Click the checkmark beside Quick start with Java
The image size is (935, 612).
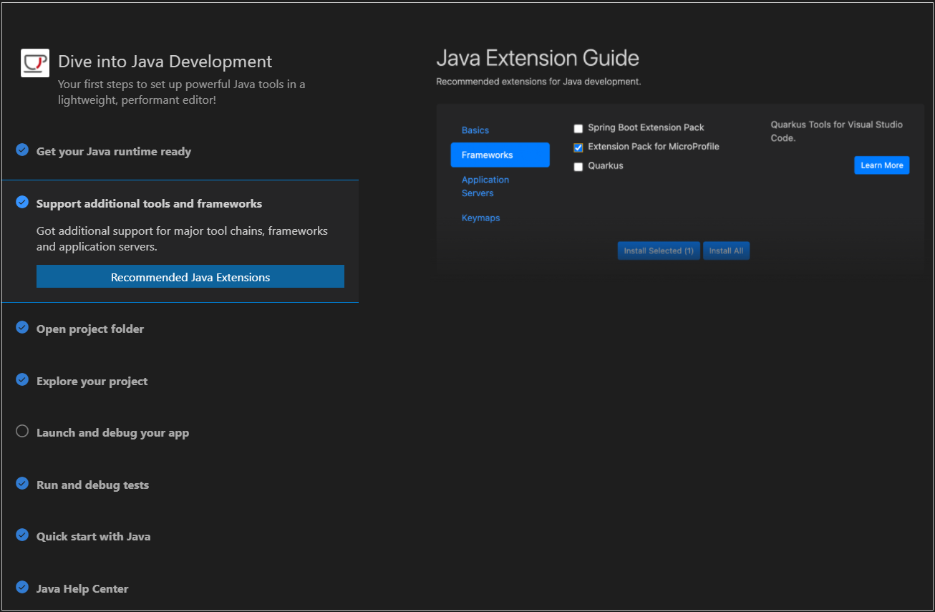pos(21,535)
